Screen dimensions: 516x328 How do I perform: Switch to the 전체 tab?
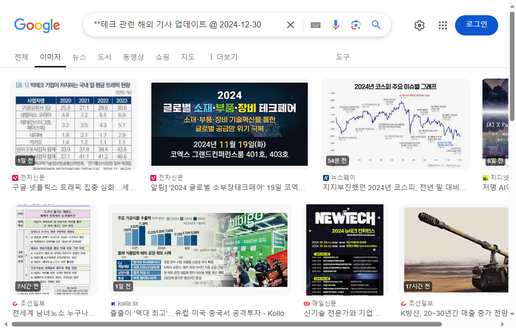21,57
